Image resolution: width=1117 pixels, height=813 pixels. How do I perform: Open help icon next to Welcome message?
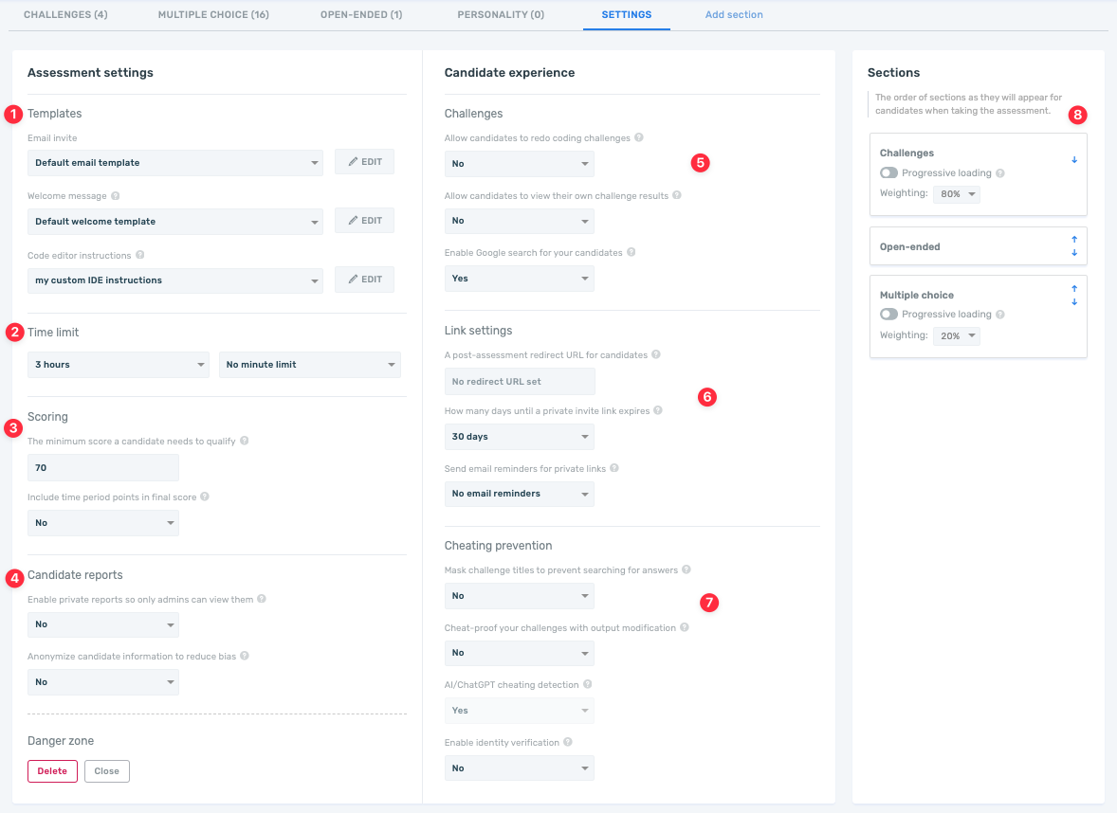[116, 196]
